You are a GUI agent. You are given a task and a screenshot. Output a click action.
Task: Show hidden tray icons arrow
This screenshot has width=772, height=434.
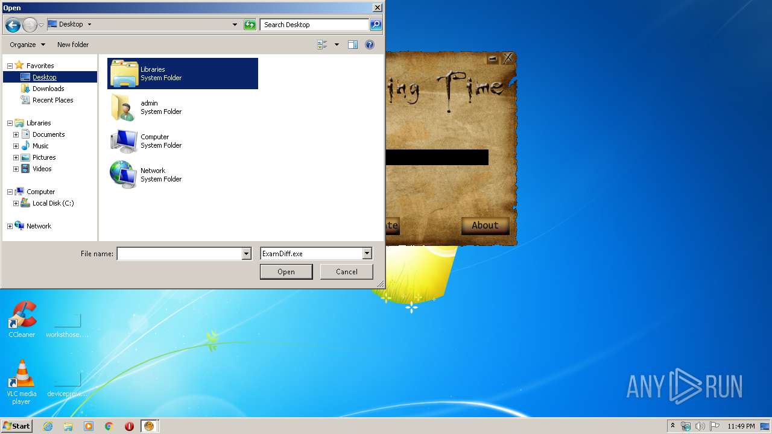(672, 426)
